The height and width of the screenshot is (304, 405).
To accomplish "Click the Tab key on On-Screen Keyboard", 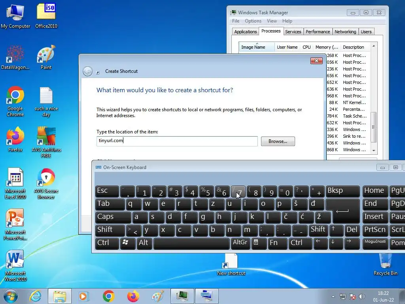I will point(110,204).
